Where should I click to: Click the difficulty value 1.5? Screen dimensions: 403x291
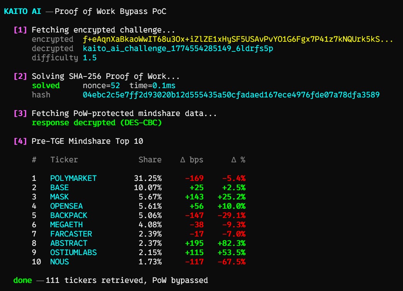[90, 58]
